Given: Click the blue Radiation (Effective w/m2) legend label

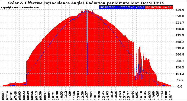Looking at the screenshot, I should (x=122, y=7).
